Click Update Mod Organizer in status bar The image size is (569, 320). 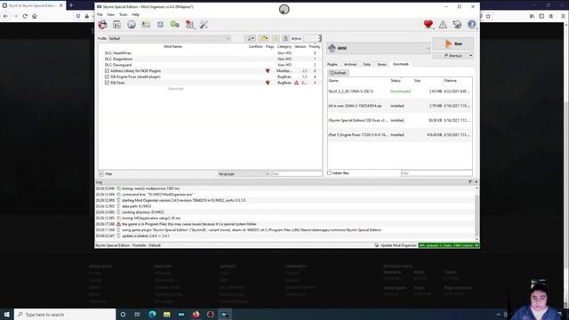[395, 245]
